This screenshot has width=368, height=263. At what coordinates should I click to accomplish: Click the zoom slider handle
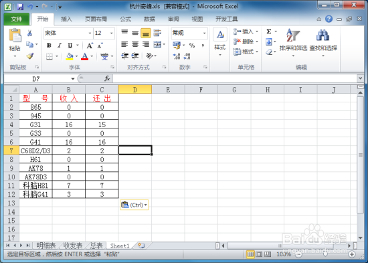[325, 254]
